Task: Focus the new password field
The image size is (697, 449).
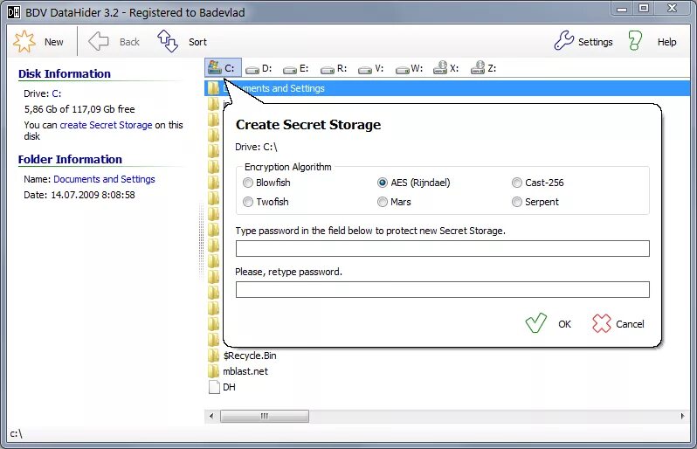Action: click(x=442, y=248)
